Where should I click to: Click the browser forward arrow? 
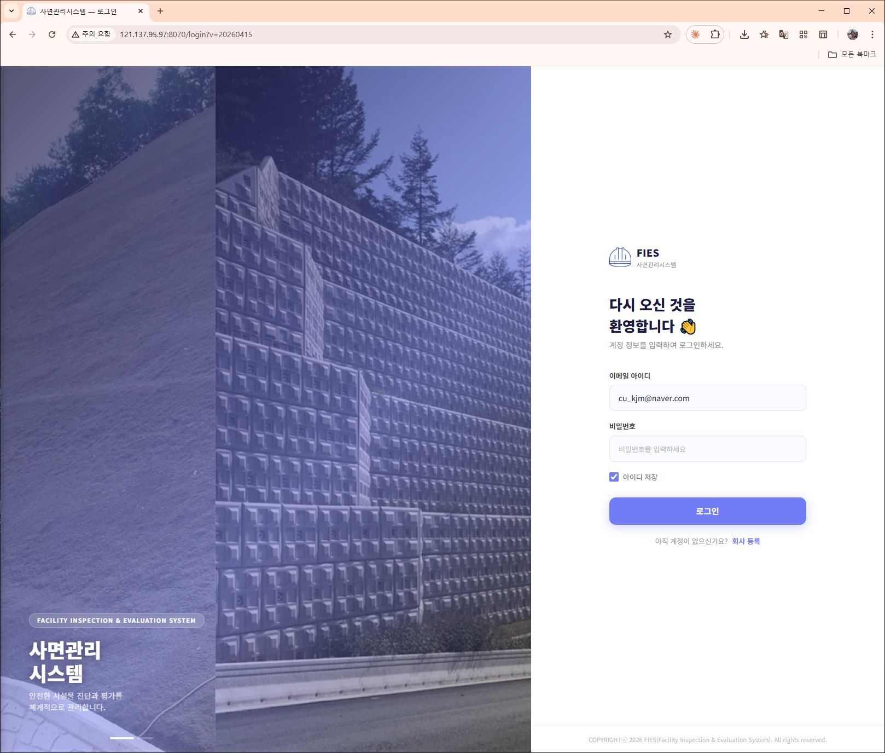point(32,34)
